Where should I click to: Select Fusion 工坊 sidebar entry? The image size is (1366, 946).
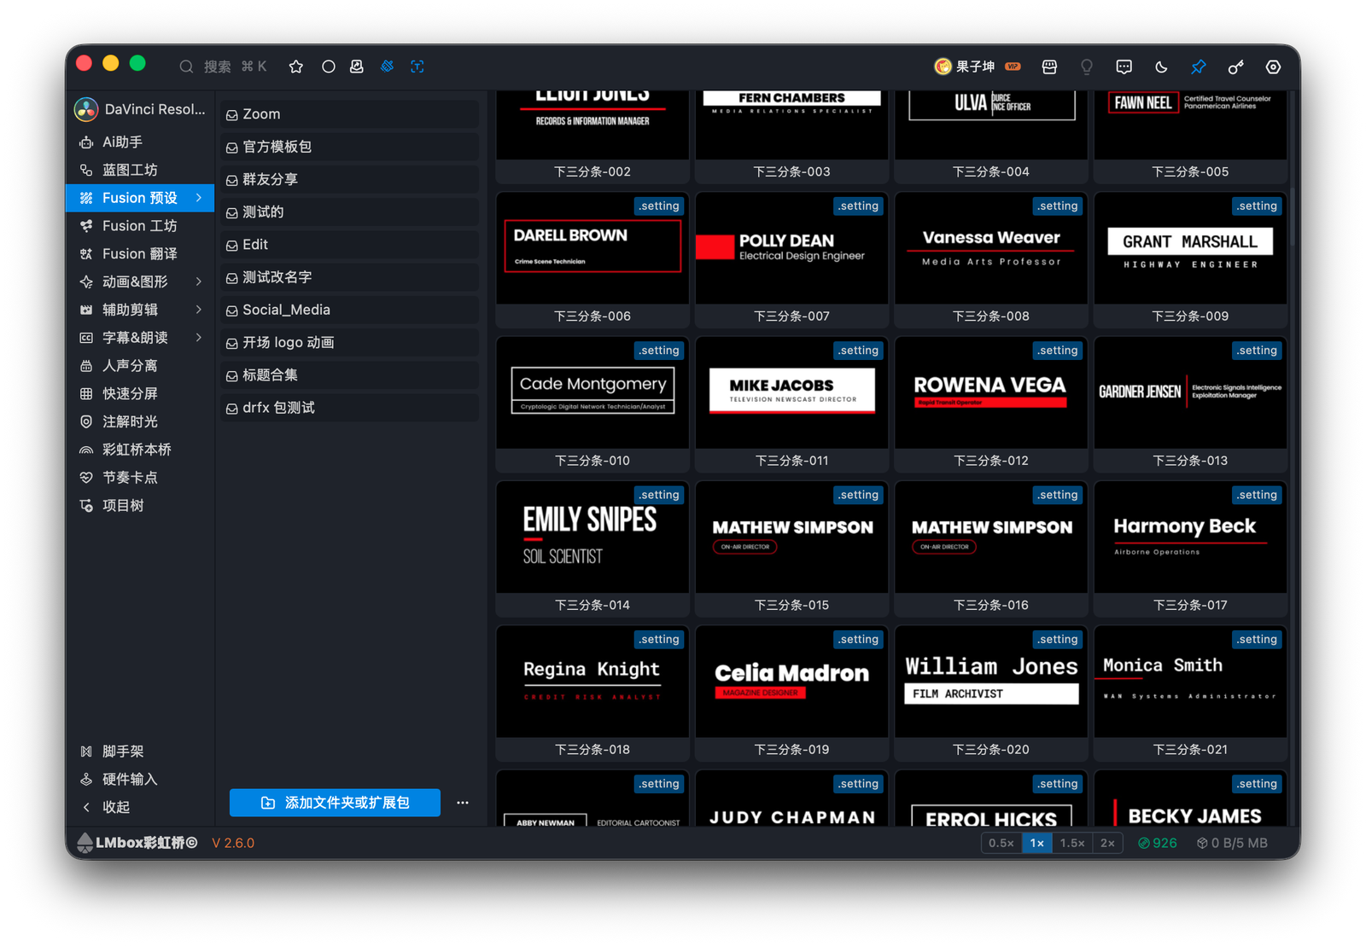coord(140,226)
